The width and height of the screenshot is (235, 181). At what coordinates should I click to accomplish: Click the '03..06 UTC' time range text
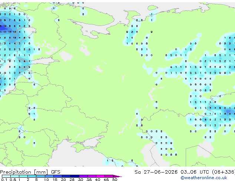(x=195, y=172)
